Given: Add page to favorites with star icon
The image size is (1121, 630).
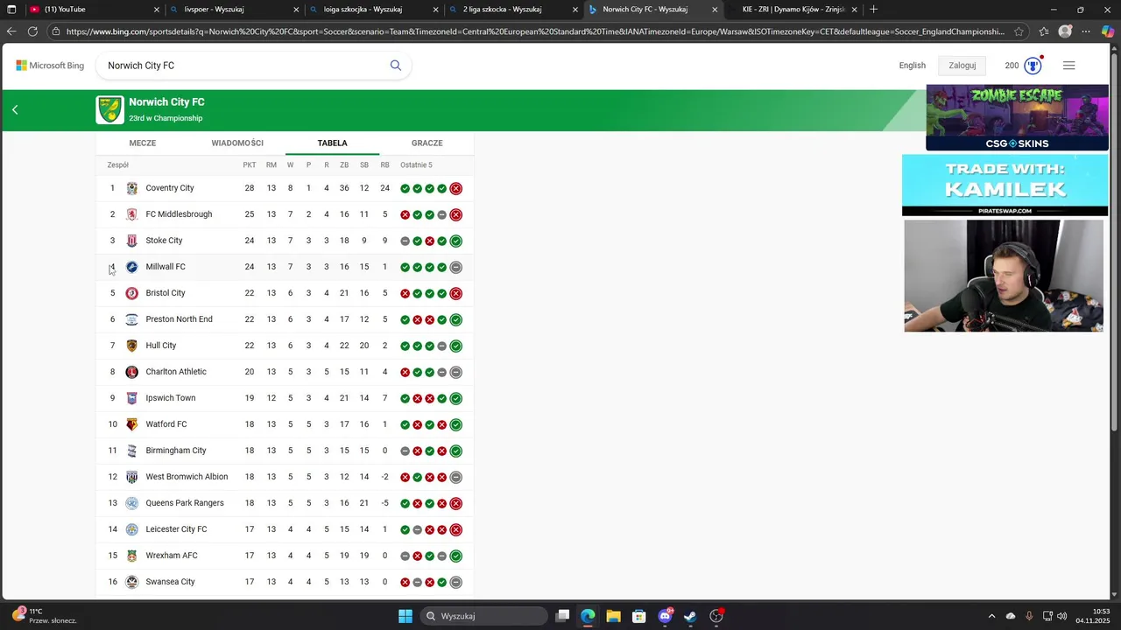Looking at the screenshot, I should coord(1019,31).
